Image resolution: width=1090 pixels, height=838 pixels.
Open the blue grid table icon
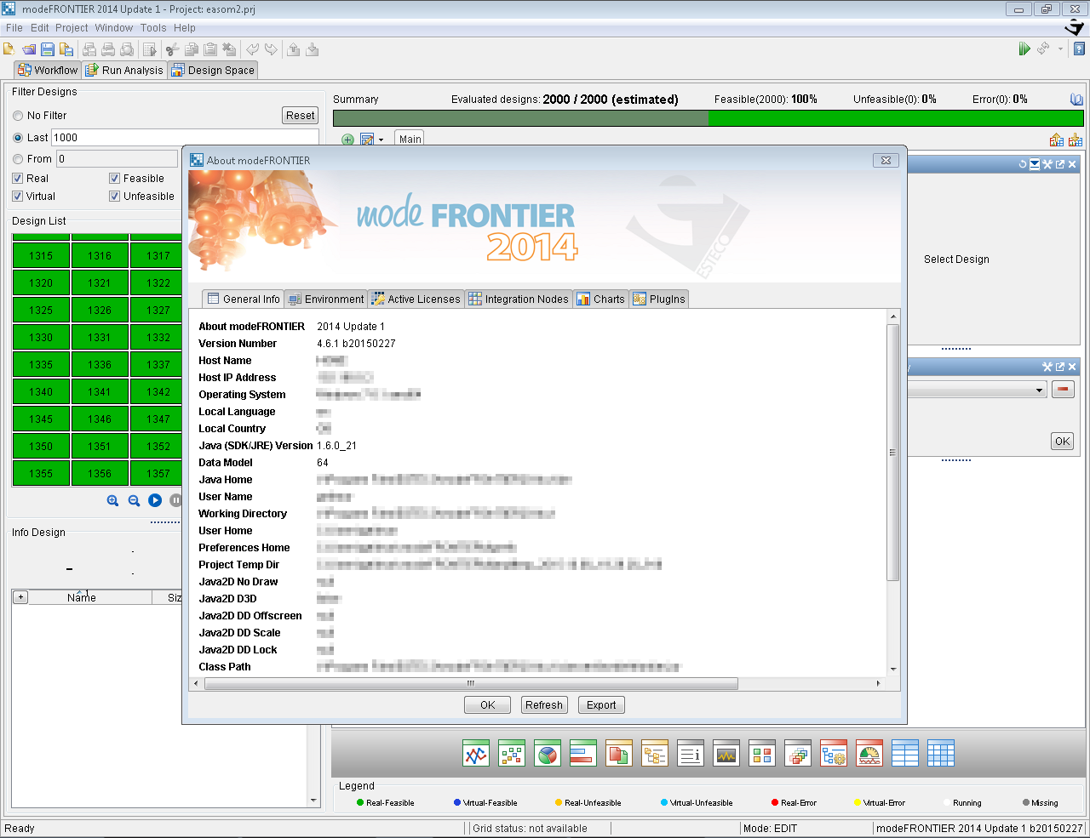(x=941, y=754)
